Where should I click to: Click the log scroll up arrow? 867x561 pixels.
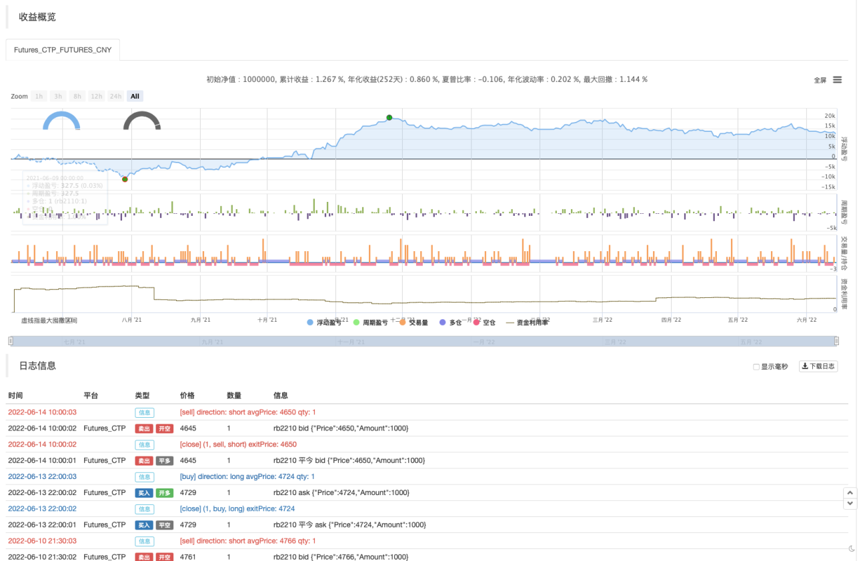point(850,492)
